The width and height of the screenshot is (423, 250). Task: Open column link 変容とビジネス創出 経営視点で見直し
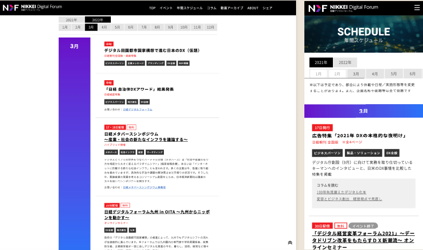click(349, 199)
